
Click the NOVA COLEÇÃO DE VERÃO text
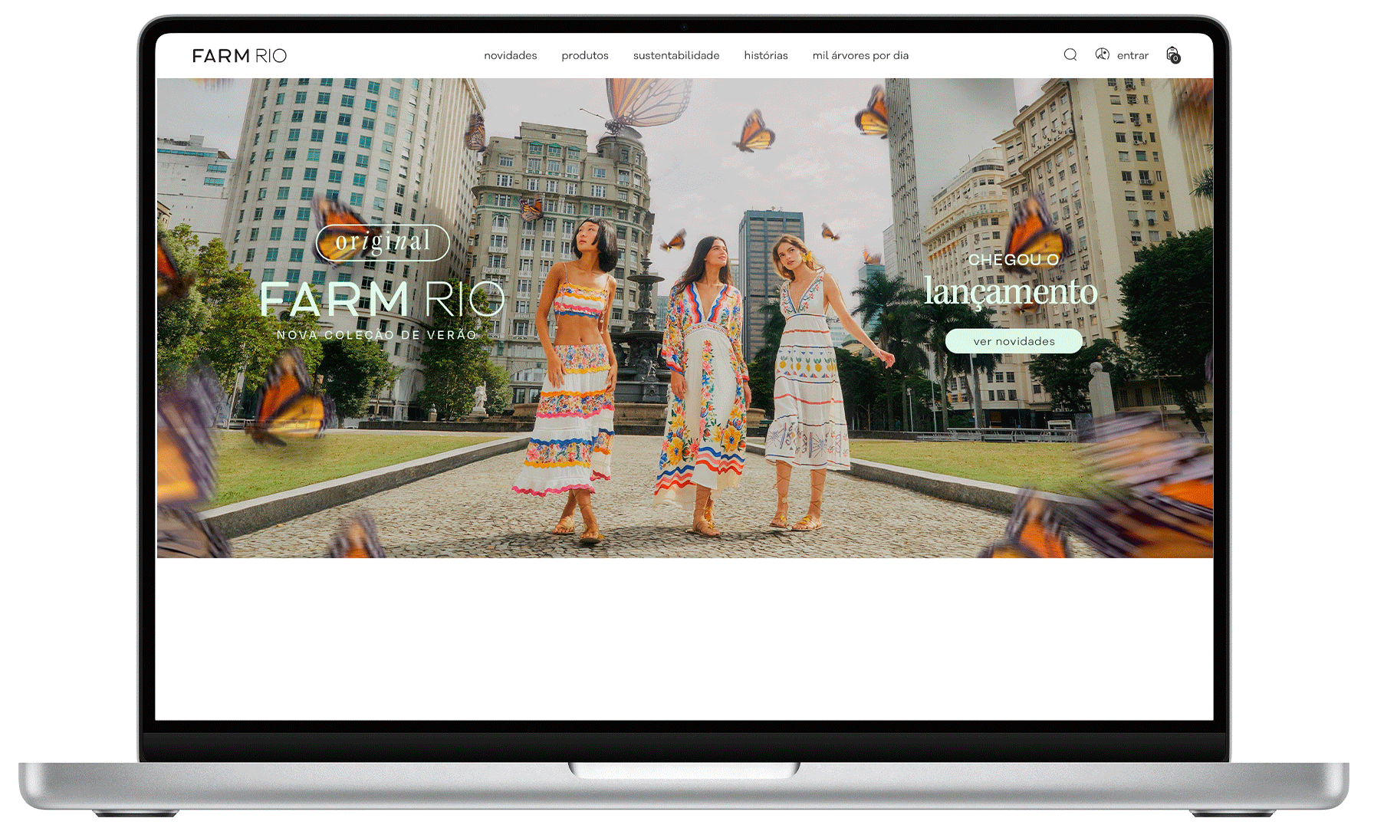tap(376, 335)
